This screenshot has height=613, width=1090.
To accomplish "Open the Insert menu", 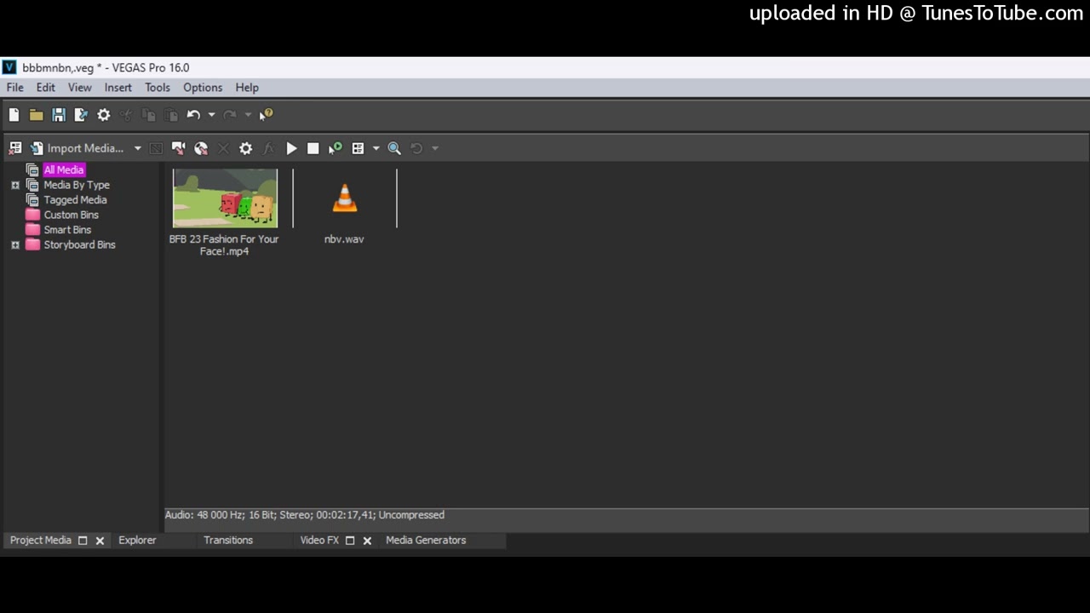I will [118, 88].
